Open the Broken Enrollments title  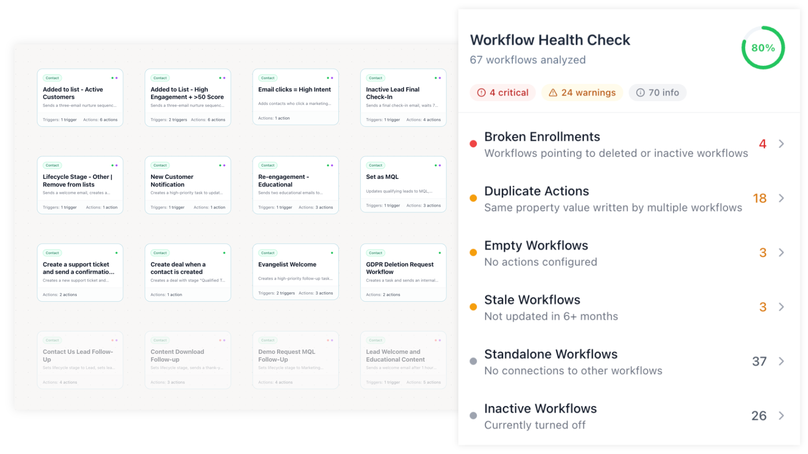pyautogui.click(x=542, y=137)
